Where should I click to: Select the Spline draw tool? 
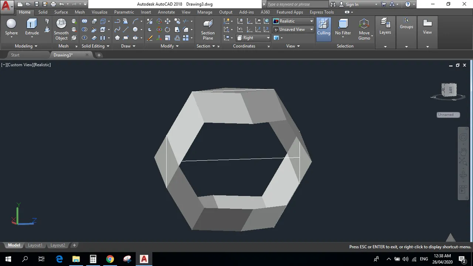[x=117, y=29]
